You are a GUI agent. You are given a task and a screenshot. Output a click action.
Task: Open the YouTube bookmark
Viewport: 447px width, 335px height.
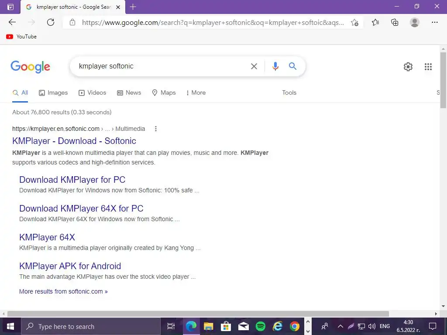[21, 37]
